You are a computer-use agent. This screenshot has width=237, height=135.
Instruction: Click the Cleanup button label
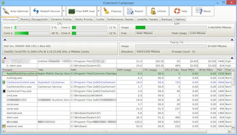click(x=116, y=11)
